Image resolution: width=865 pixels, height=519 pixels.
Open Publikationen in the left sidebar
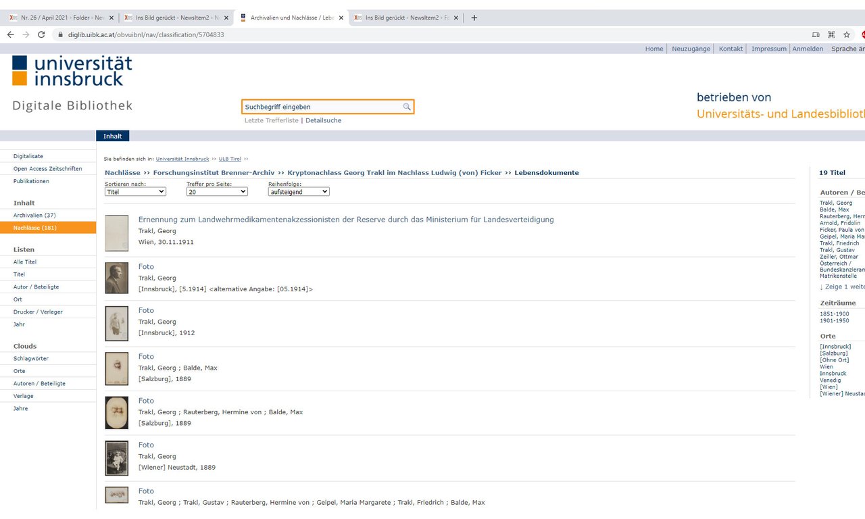[31, 181]
